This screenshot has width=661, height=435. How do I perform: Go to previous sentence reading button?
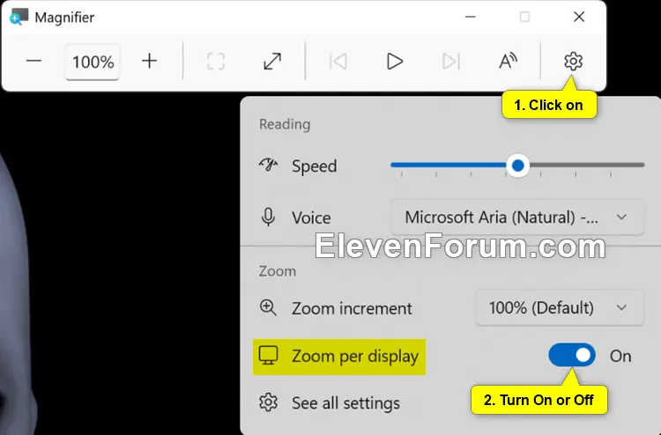(338, 62)
